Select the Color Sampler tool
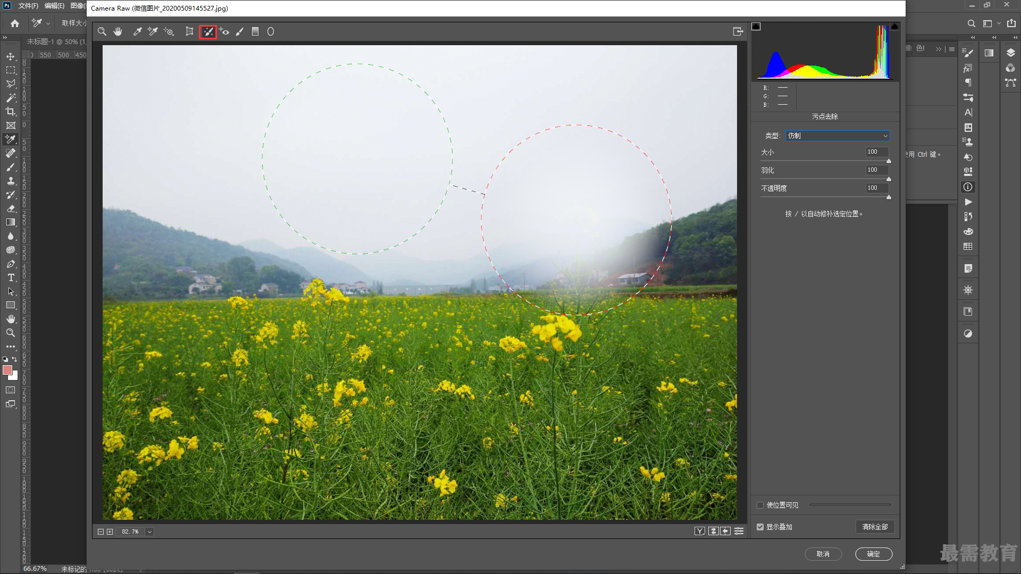Screen dimensions: 1021x574 click(x=153, y=32)
